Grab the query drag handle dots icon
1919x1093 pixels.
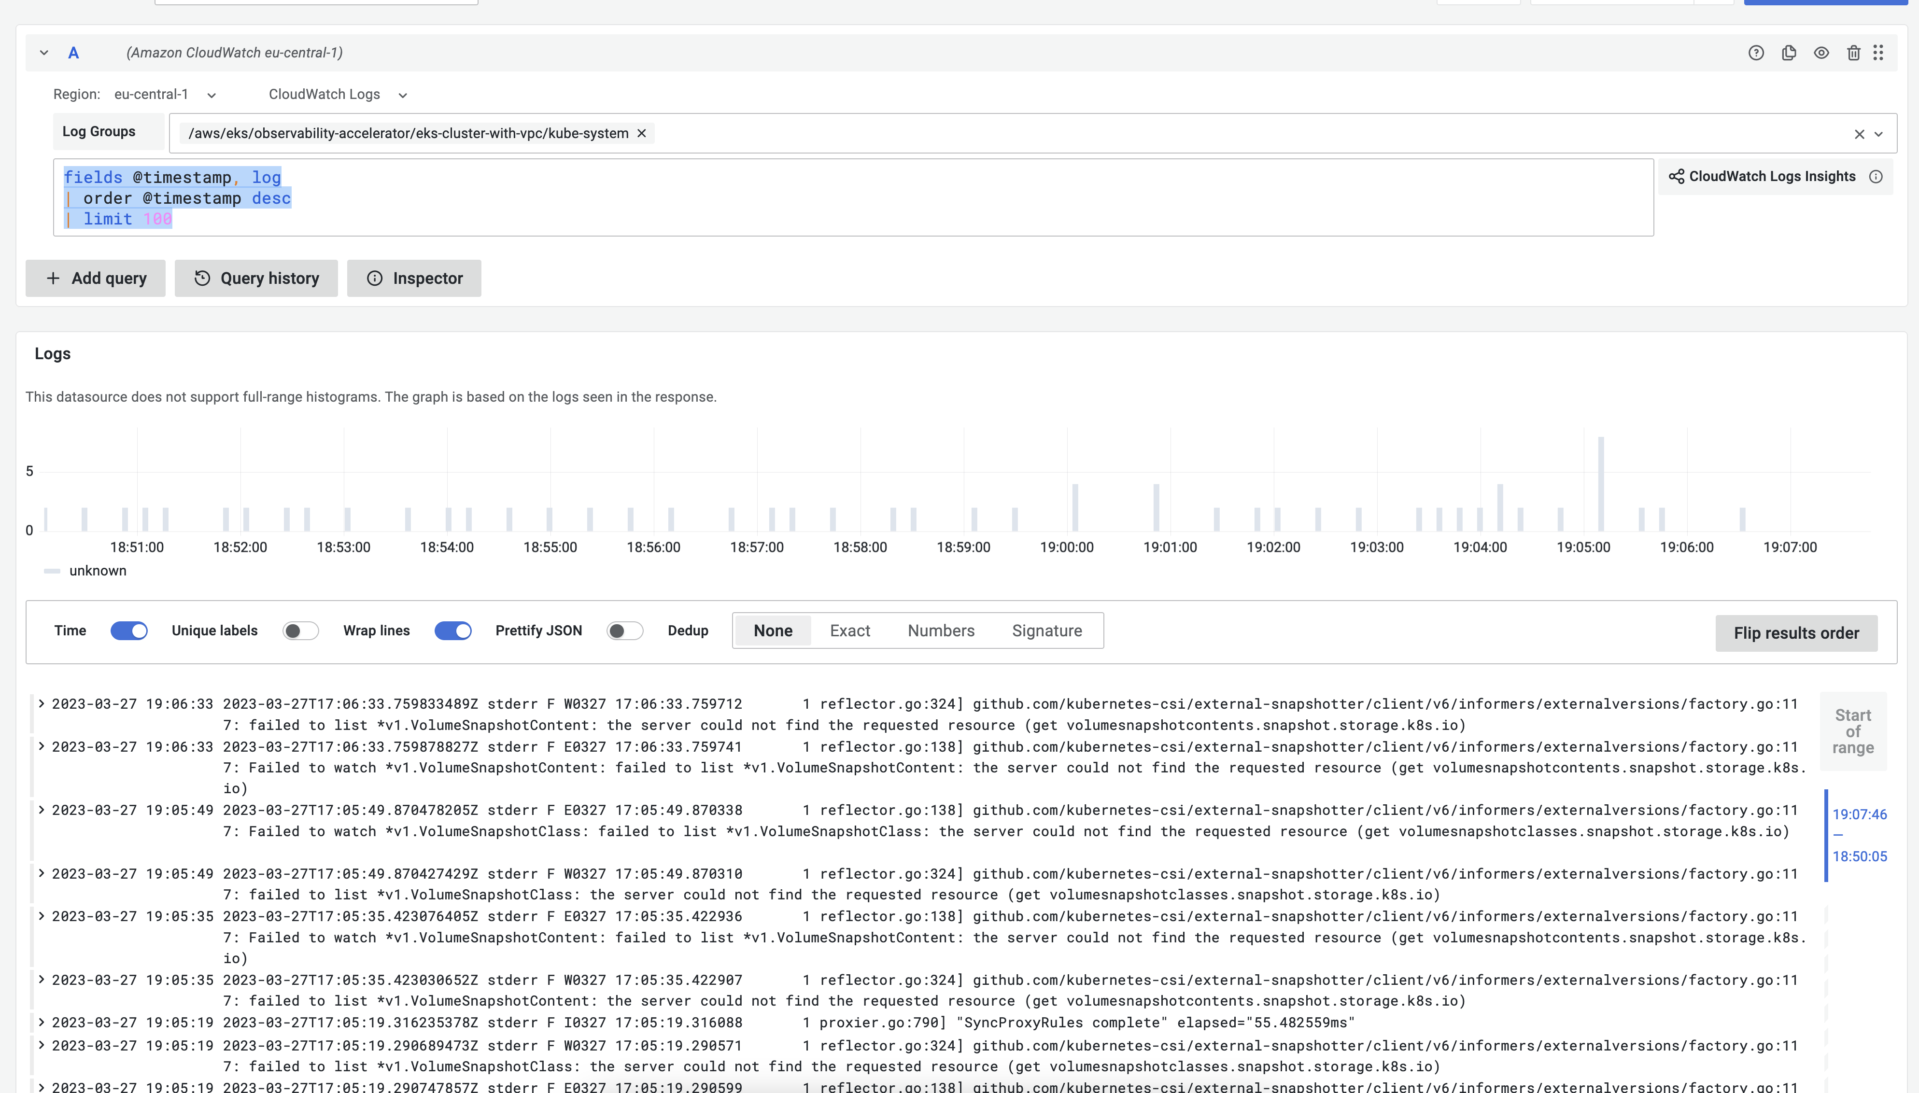[1877, 53]
